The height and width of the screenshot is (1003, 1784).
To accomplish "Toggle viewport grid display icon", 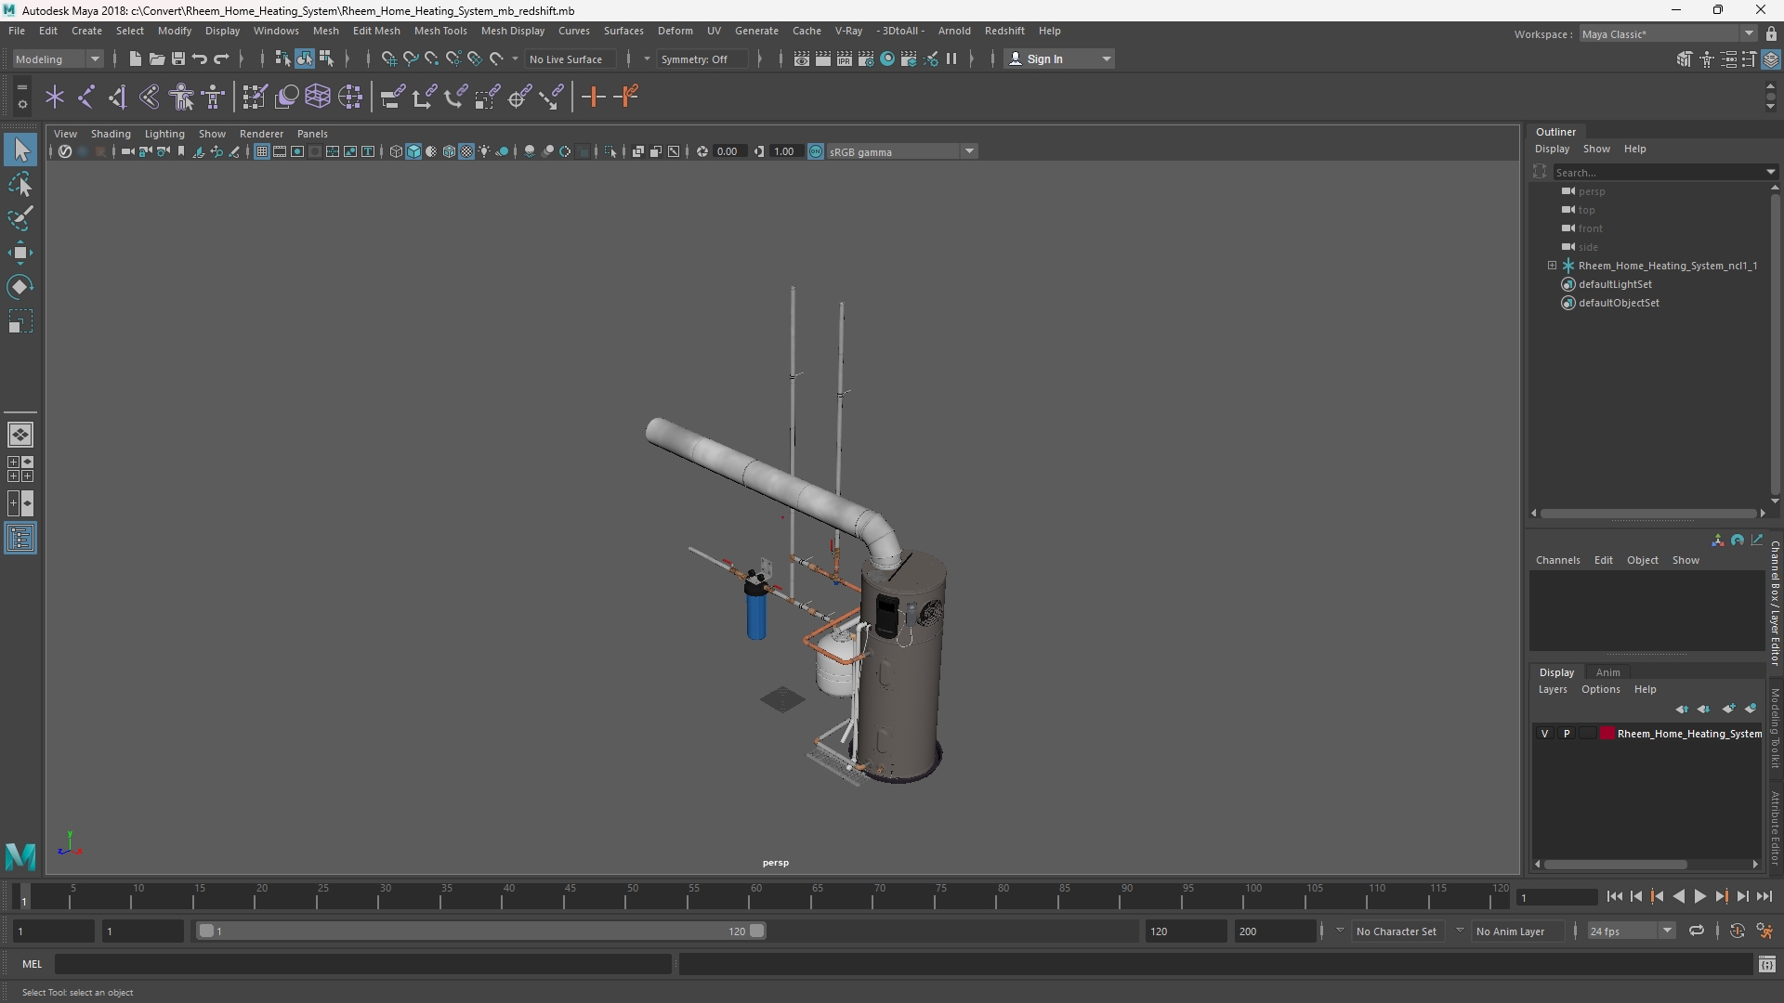I will [x=262, y=151].
